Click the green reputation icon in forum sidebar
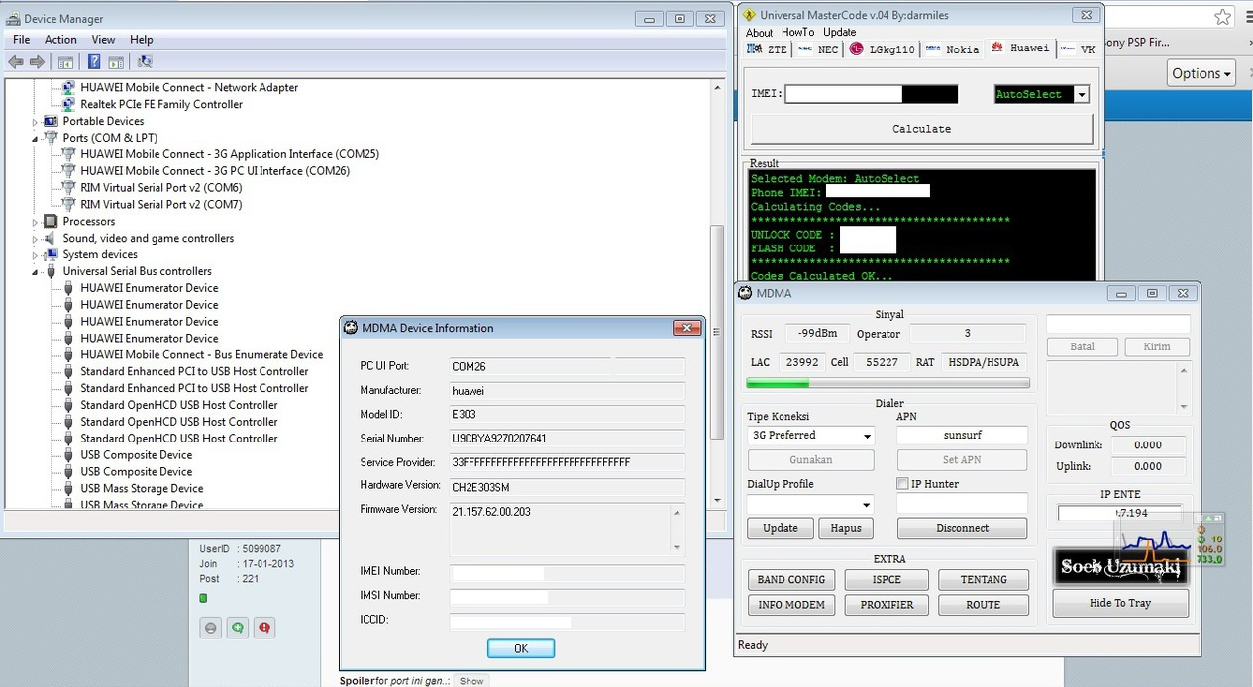The image size is (1253, 687). point(237,628)
